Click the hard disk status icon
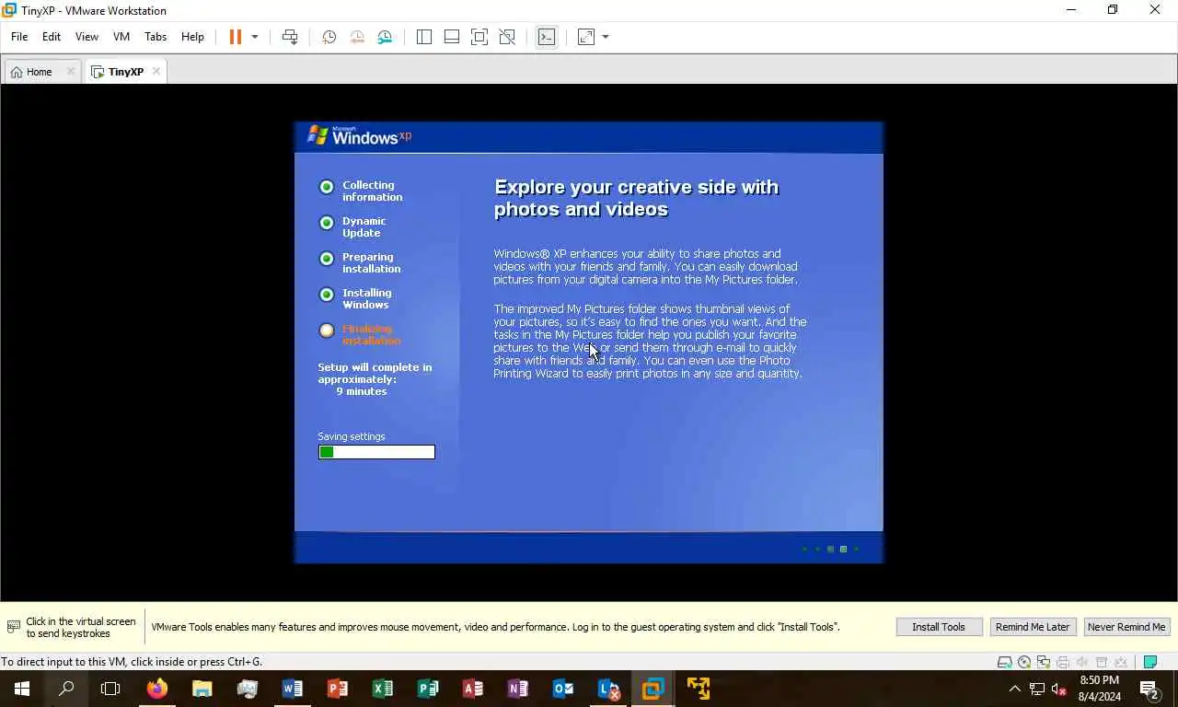The image size is (1178, 707). click(x=1005, y=662)
